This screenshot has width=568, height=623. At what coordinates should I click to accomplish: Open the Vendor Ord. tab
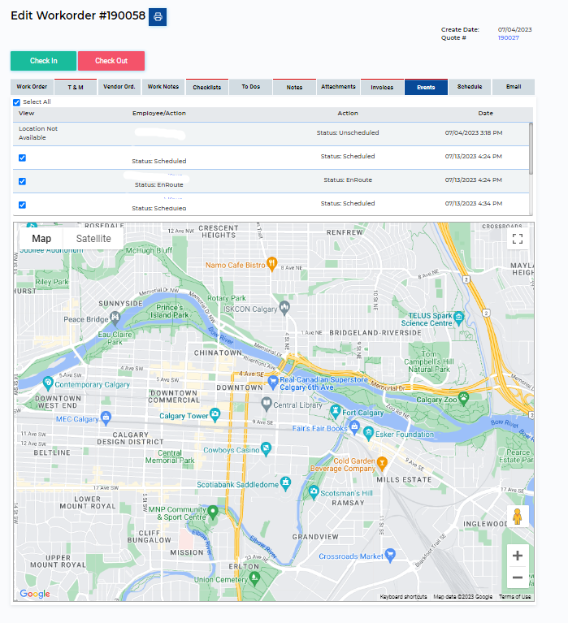coord(119,87)
